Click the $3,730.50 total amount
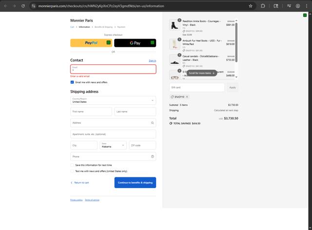Image resolution: width=312 pixels, height=230 pixels. 231,118
